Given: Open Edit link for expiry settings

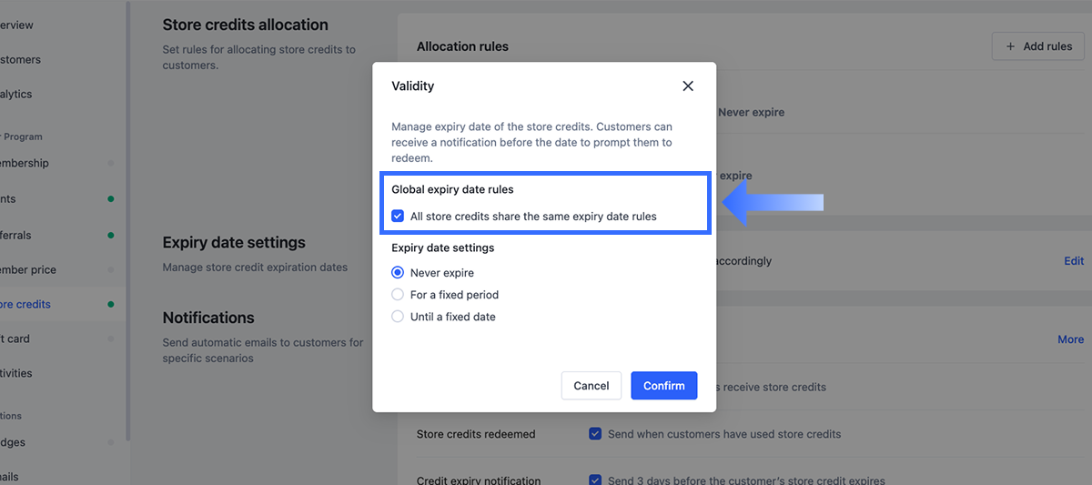Looking at the screenshot, I should click(1074, 261).
